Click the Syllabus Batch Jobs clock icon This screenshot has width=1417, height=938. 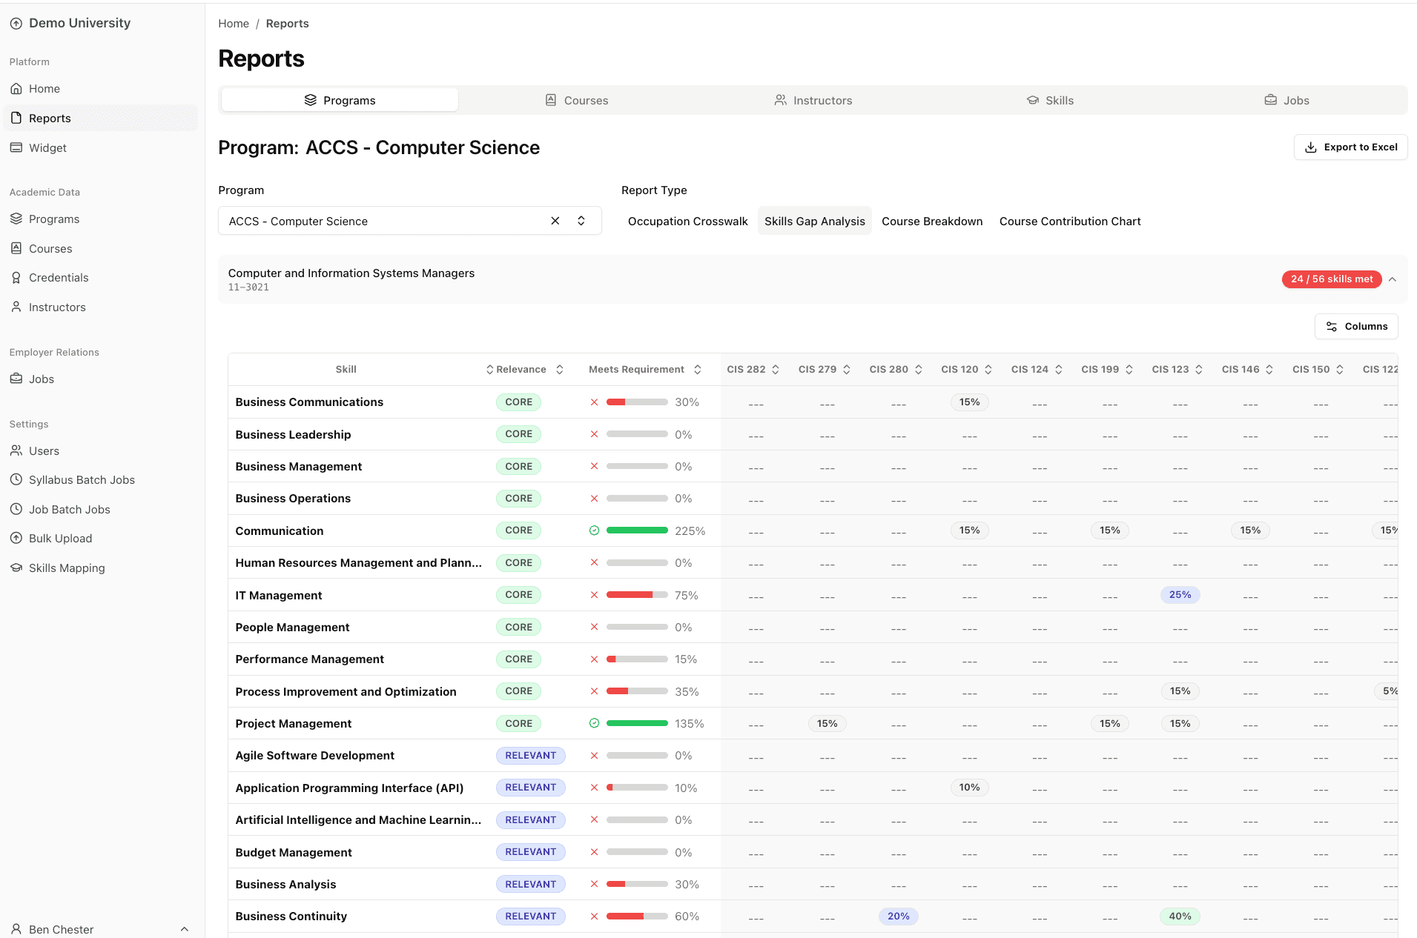(x=16, y=480)
